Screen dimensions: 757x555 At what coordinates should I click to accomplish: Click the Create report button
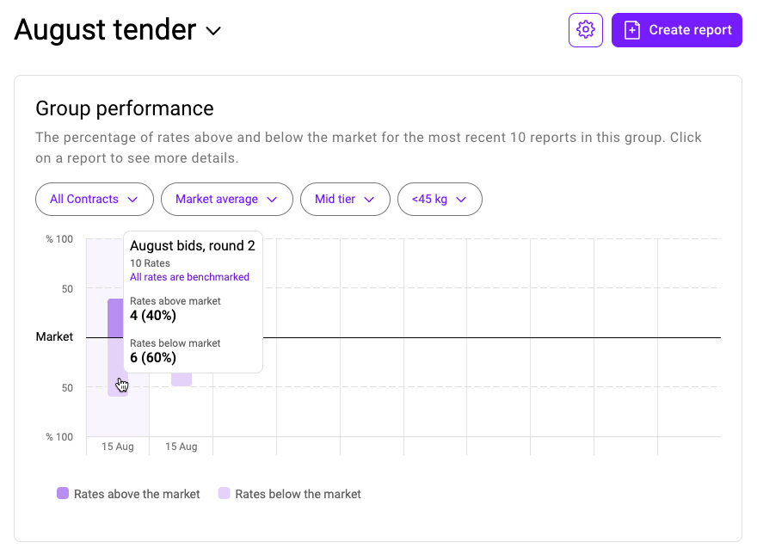coord(676,30)
